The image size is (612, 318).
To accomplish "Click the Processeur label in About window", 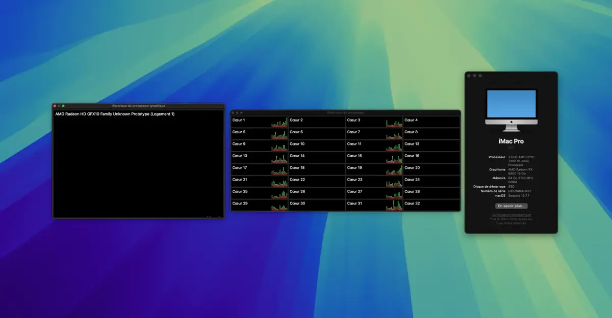I will 497,157.
